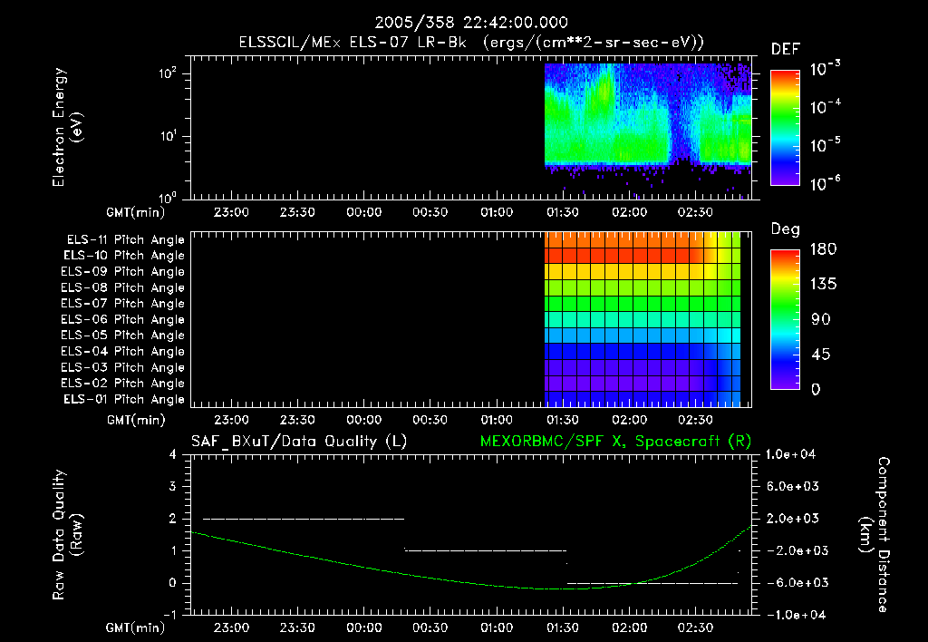This screenshot has width=928, height=642.
Task: Click the 45 value on Deg scale
Action: pos(821,355)
